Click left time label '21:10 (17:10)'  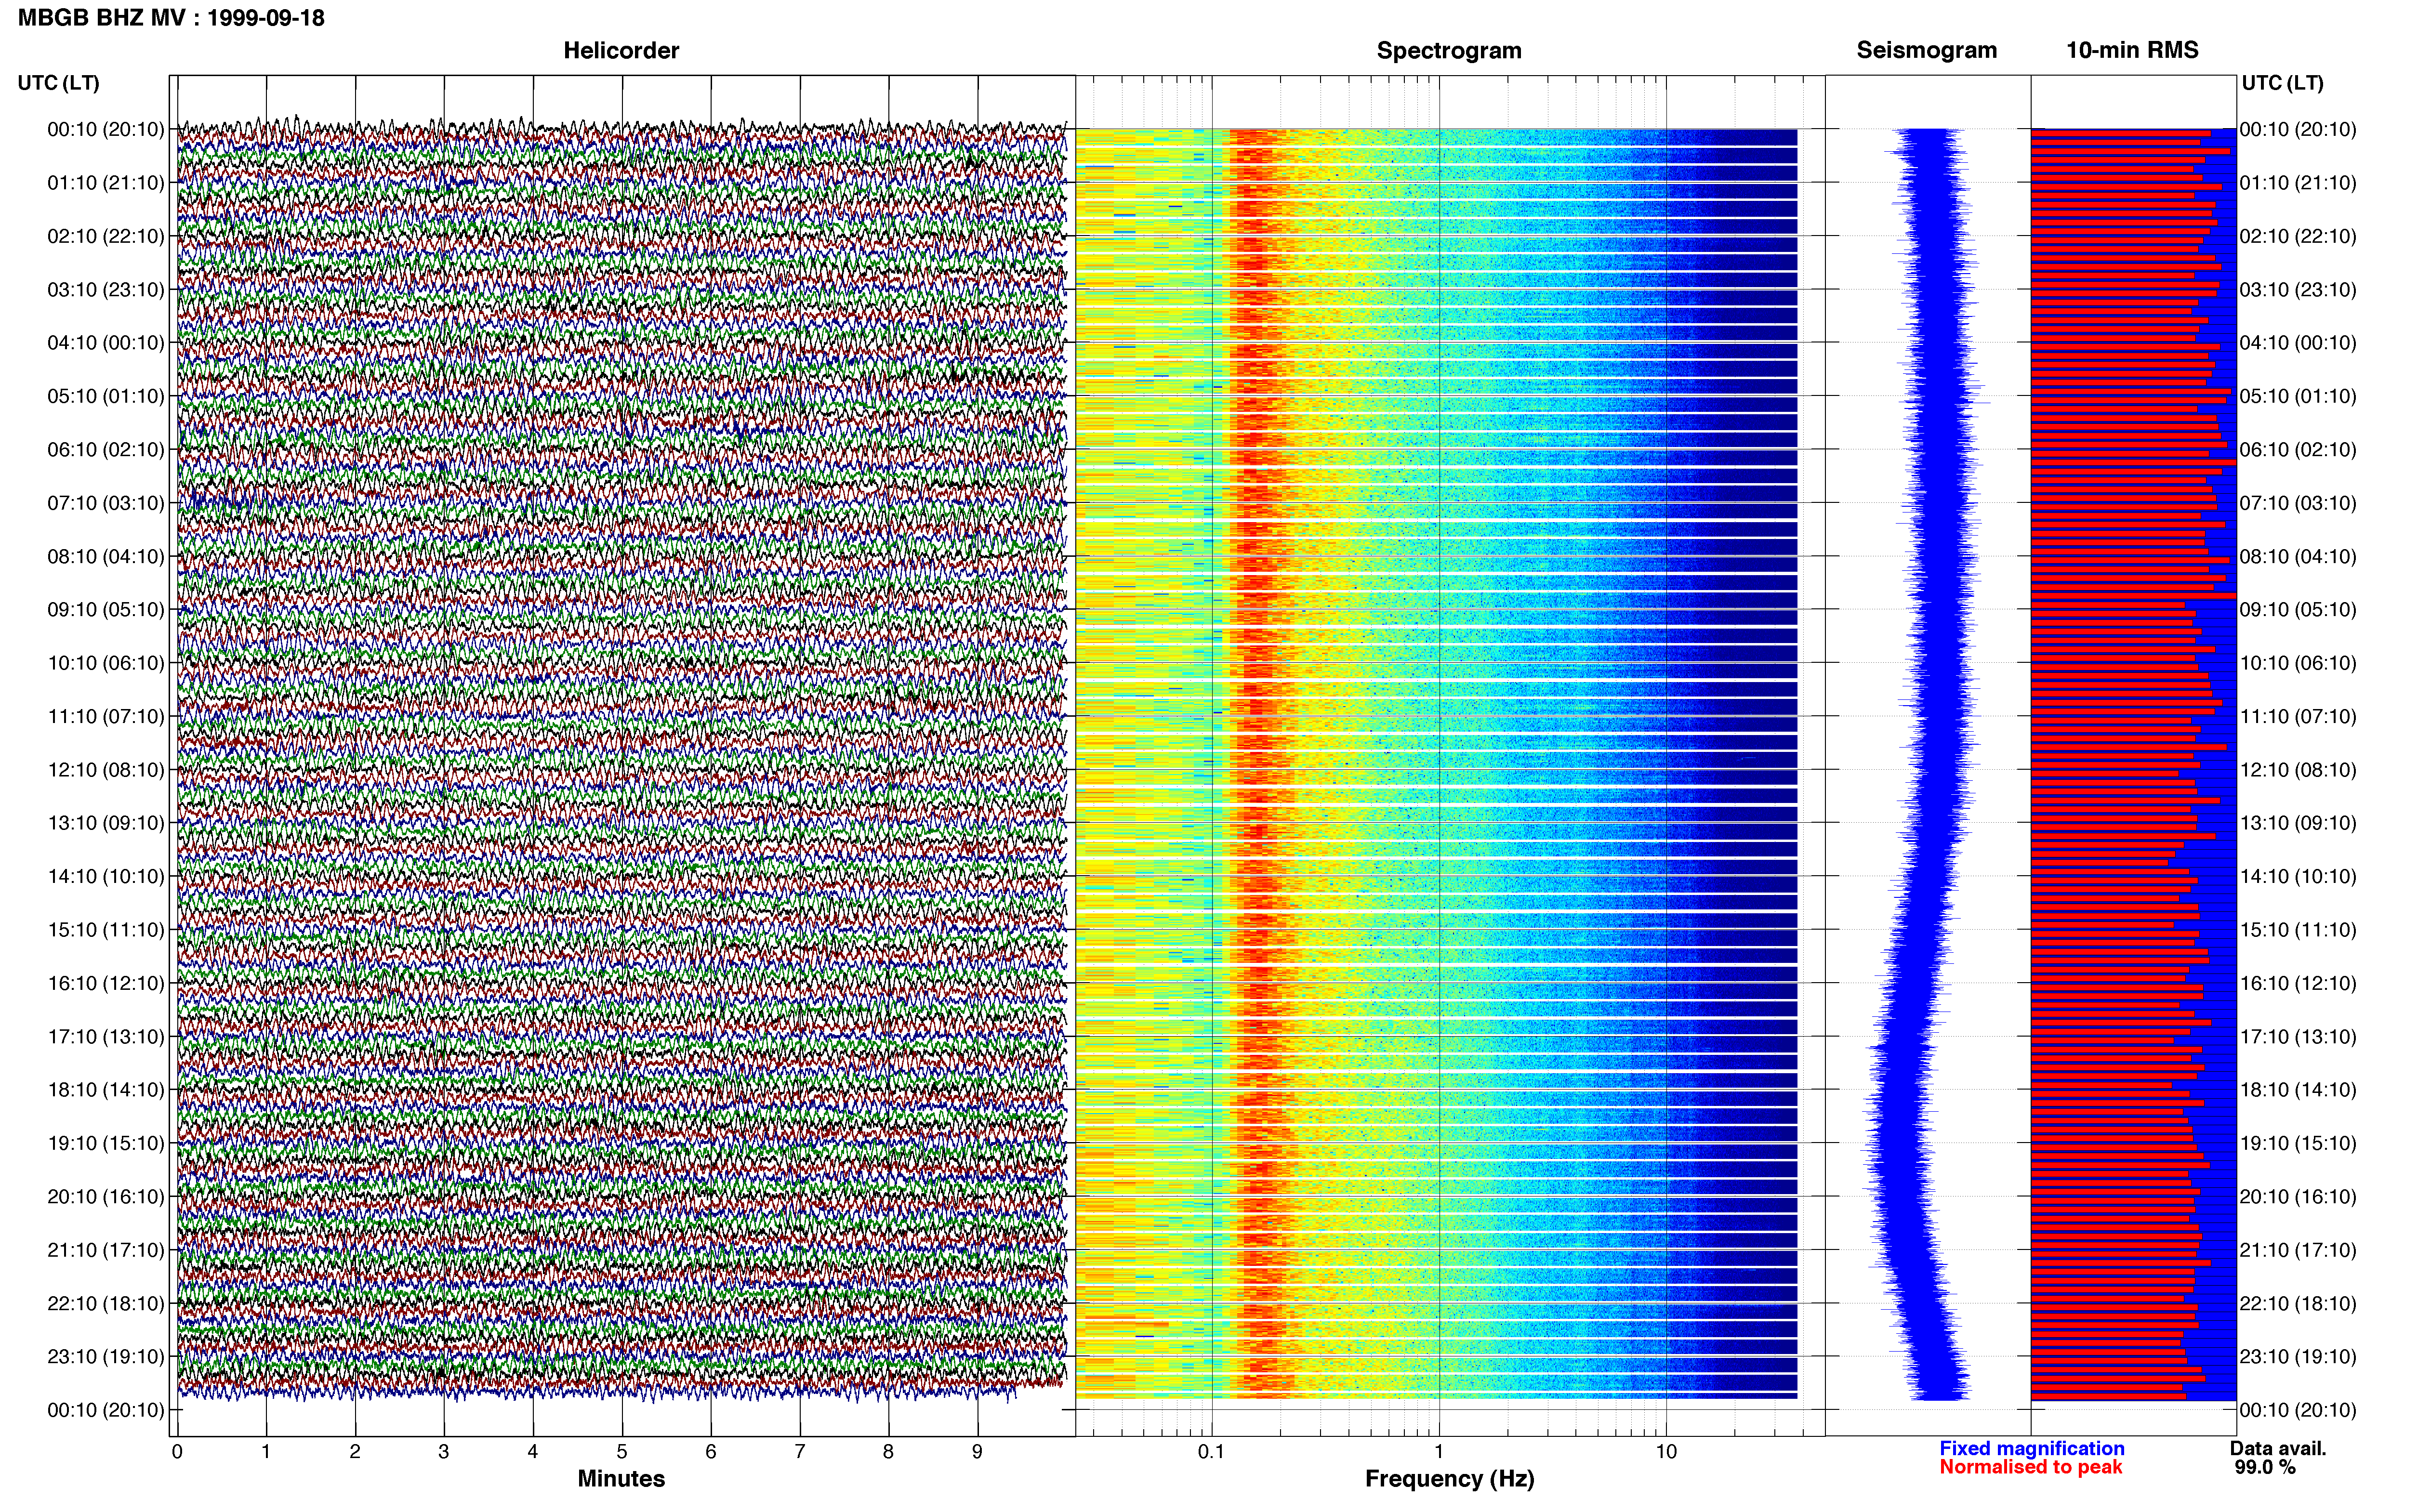click(106, 1250)
